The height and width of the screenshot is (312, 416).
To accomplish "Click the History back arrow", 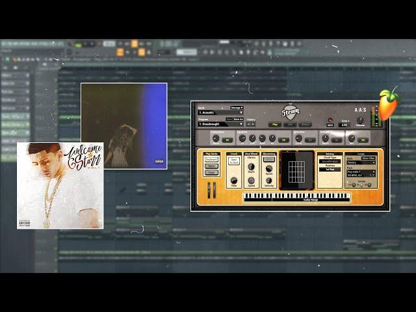I will coord(247,123).
